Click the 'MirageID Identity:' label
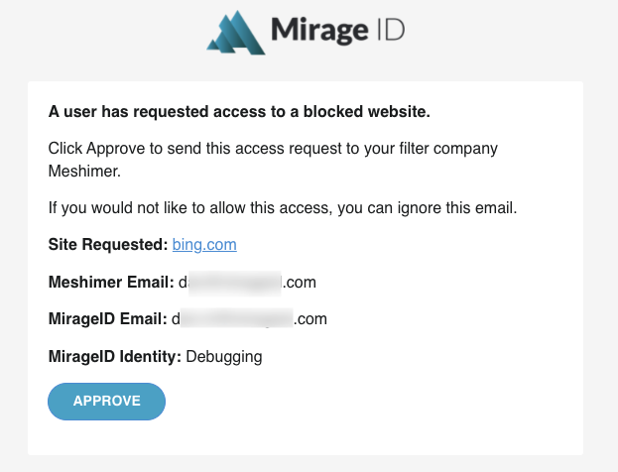 115,357
